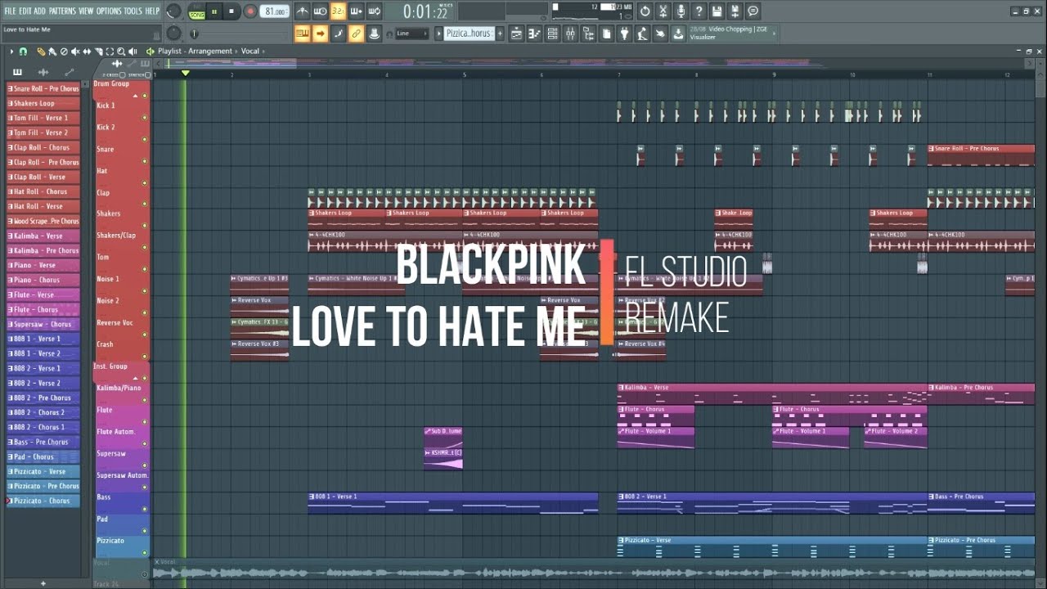
Task: Stop playback with the stop button
Action: pyautogui.click(x=231, y=11)
